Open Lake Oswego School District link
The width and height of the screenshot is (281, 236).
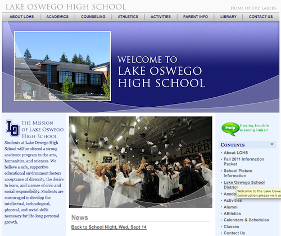[x=244, y=185]
